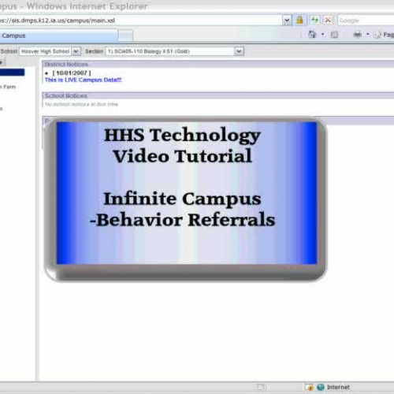The height and width of the screenshot is (394, 394).
Task: Open the Page menu in toolbar
Action: tap(384, 35)
